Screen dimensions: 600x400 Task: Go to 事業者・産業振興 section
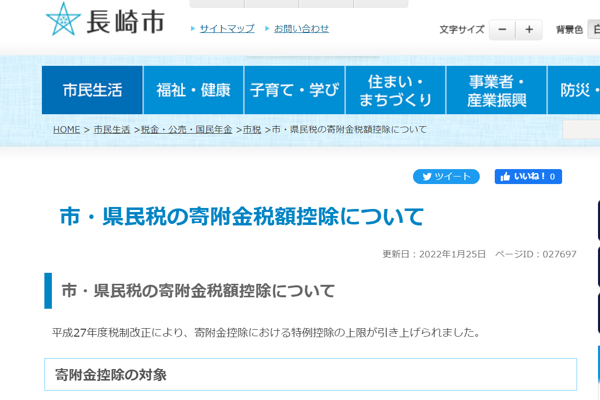pos(497,90)
